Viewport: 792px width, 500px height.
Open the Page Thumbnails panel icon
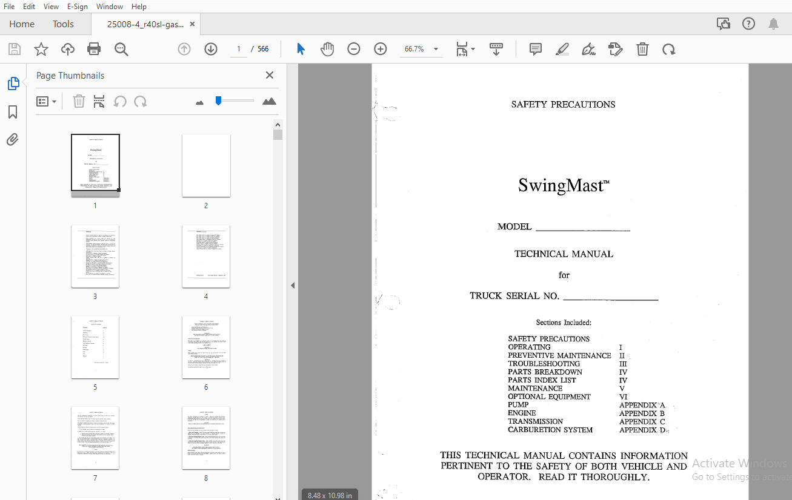(13, 84)
